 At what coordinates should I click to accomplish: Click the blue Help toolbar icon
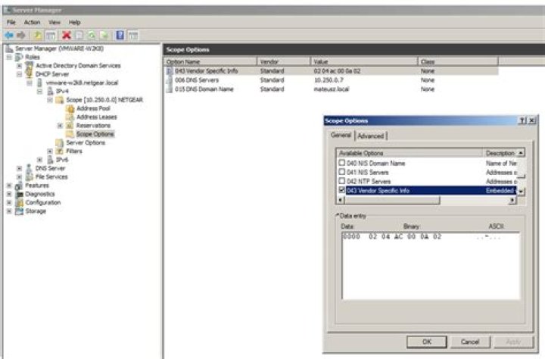[x=120, y=35]
